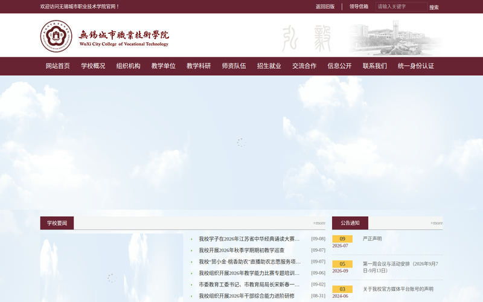Open notice 关于我校官方媒体平台账号的声明
This screenshot has height=302, width=483.
(398, 289)
